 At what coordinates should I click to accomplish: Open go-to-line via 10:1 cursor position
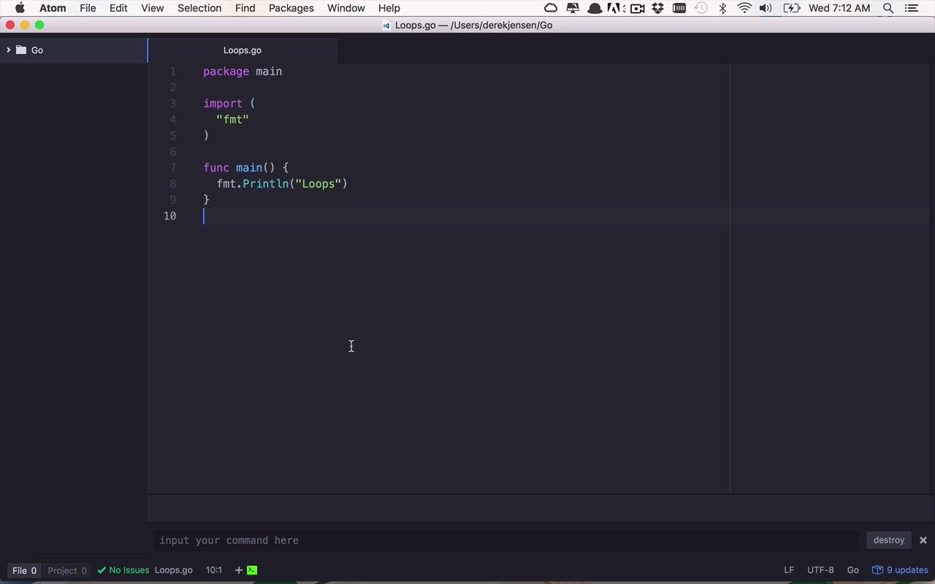[x=214, y=570]
